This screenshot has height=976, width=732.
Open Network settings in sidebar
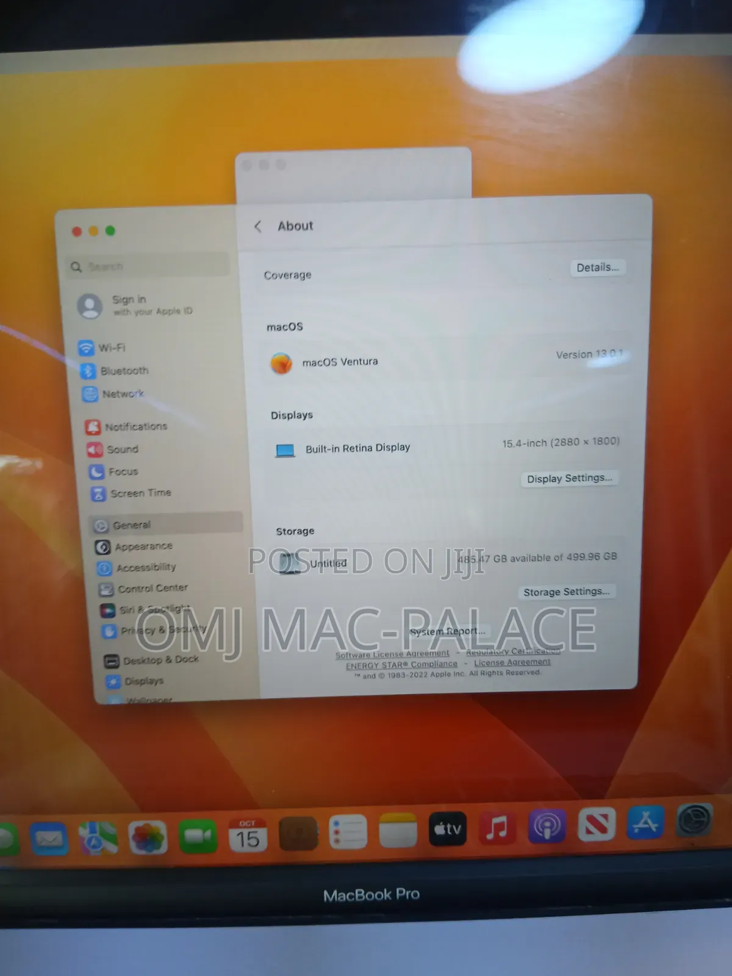pos(114,394)
